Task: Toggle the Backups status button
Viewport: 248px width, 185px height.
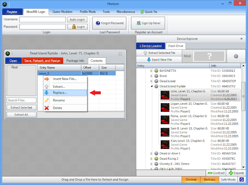Action: (x=210, y=180)
